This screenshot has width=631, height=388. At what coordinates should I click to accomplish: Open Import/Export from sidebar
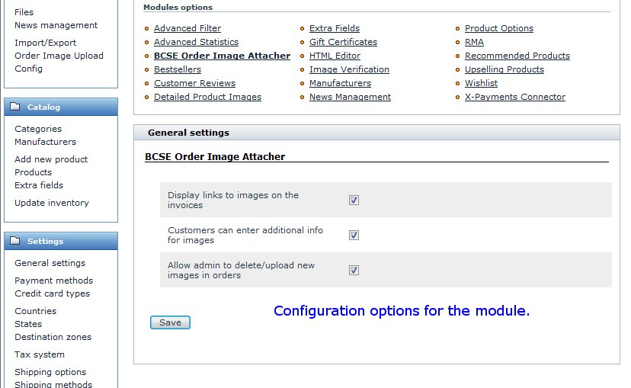pos(45,43)
